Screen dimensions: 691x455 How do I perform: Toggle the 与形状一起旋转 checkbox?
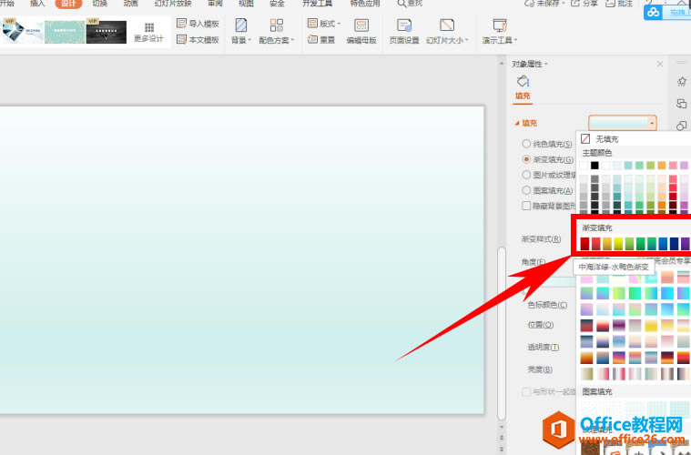point(526,391)
